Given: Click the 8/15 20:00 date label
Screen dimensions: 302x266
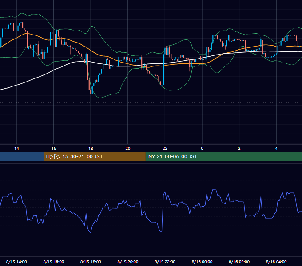Looking at the screenshot, I should point(128,262).
